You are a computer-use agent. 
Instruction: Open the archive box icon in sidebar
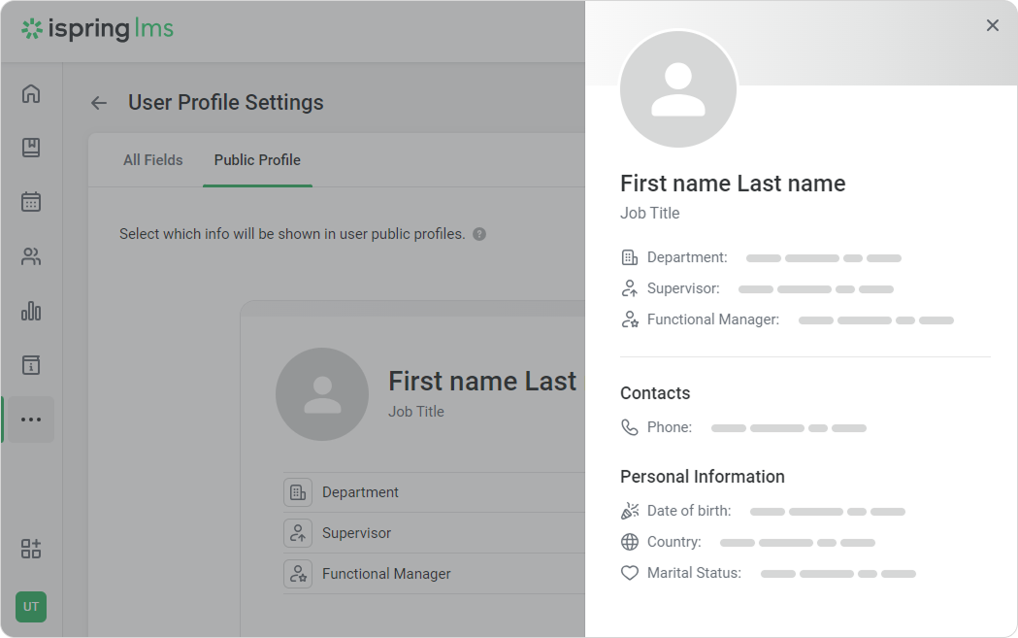click(x=31, y=365)
